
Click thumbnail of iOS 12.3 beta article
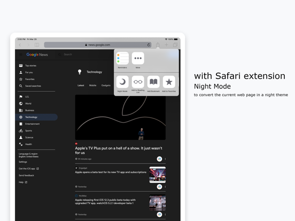pyautogui.click(x=158, y=203)
